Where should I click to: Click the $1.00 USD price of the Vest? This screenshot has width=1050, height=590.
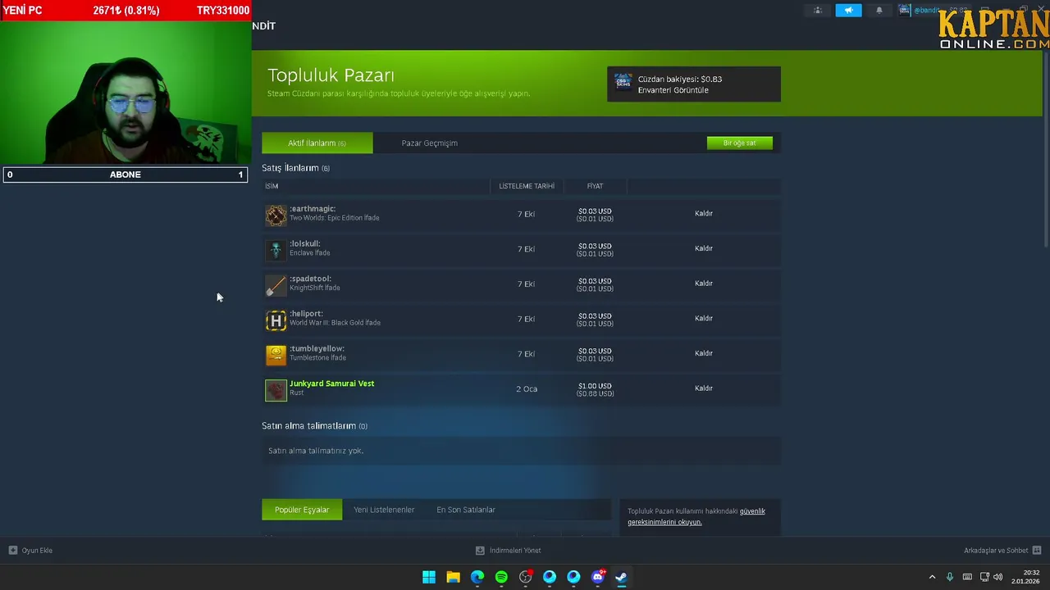pos(595,386)
